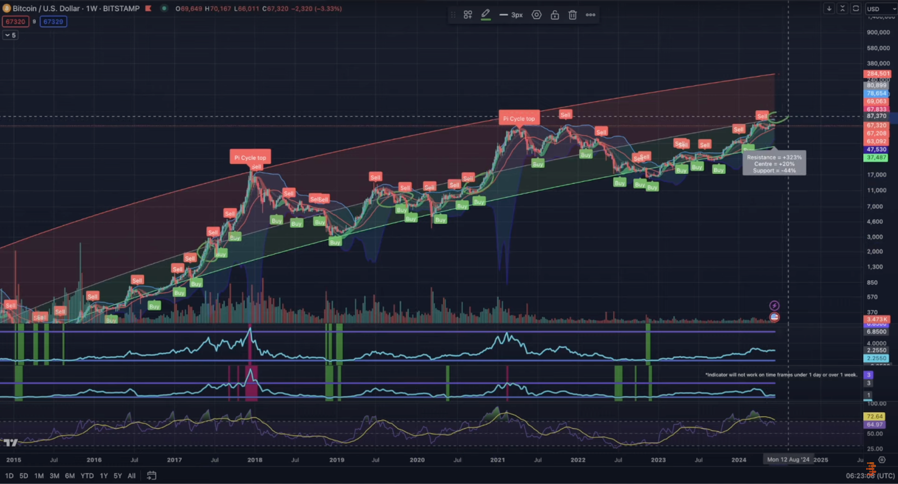Select the 5Y time range
The image size is (898, 484).
[x=117, y=476]
